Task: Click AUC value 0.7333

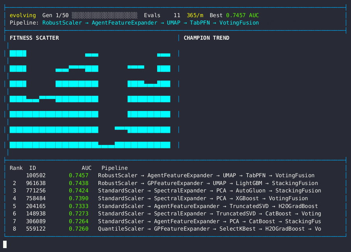Action: tap(79, 206)
